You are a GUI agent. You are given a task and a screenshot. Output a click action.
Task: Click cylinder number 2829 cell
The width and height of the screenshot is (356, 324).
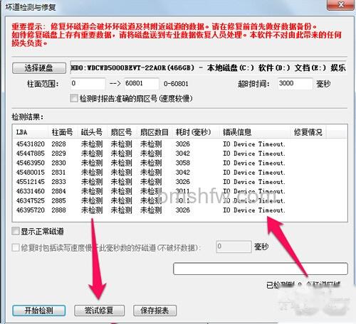point(58,153)
